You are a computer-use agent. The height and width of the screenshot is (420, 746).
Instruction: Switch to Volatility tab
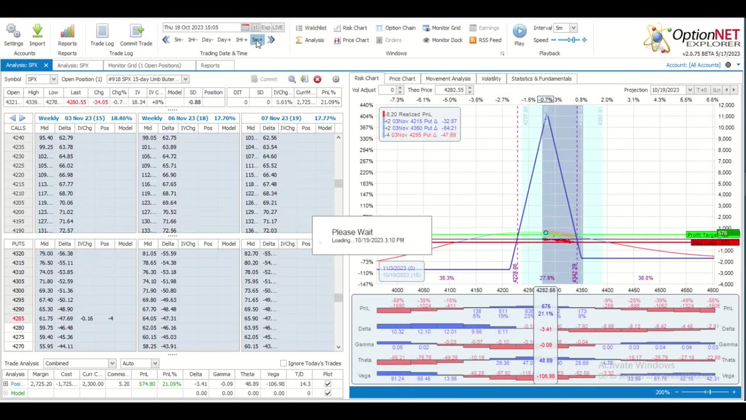[x=491, y=78]
